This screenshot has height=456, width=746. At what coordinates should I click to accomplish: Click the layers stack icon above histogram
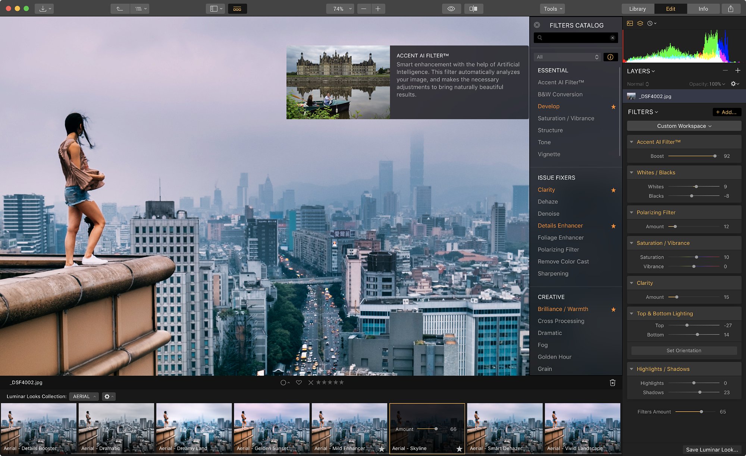click(x=640, y=23)
